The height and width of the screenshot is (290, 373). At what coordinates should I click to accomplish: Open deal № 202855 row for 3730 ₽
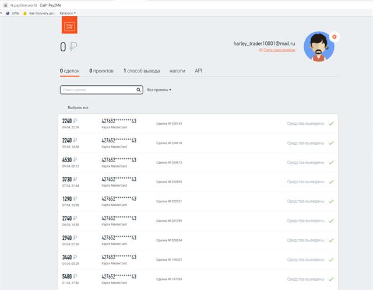pyautogui.click(x=198, y=181)
